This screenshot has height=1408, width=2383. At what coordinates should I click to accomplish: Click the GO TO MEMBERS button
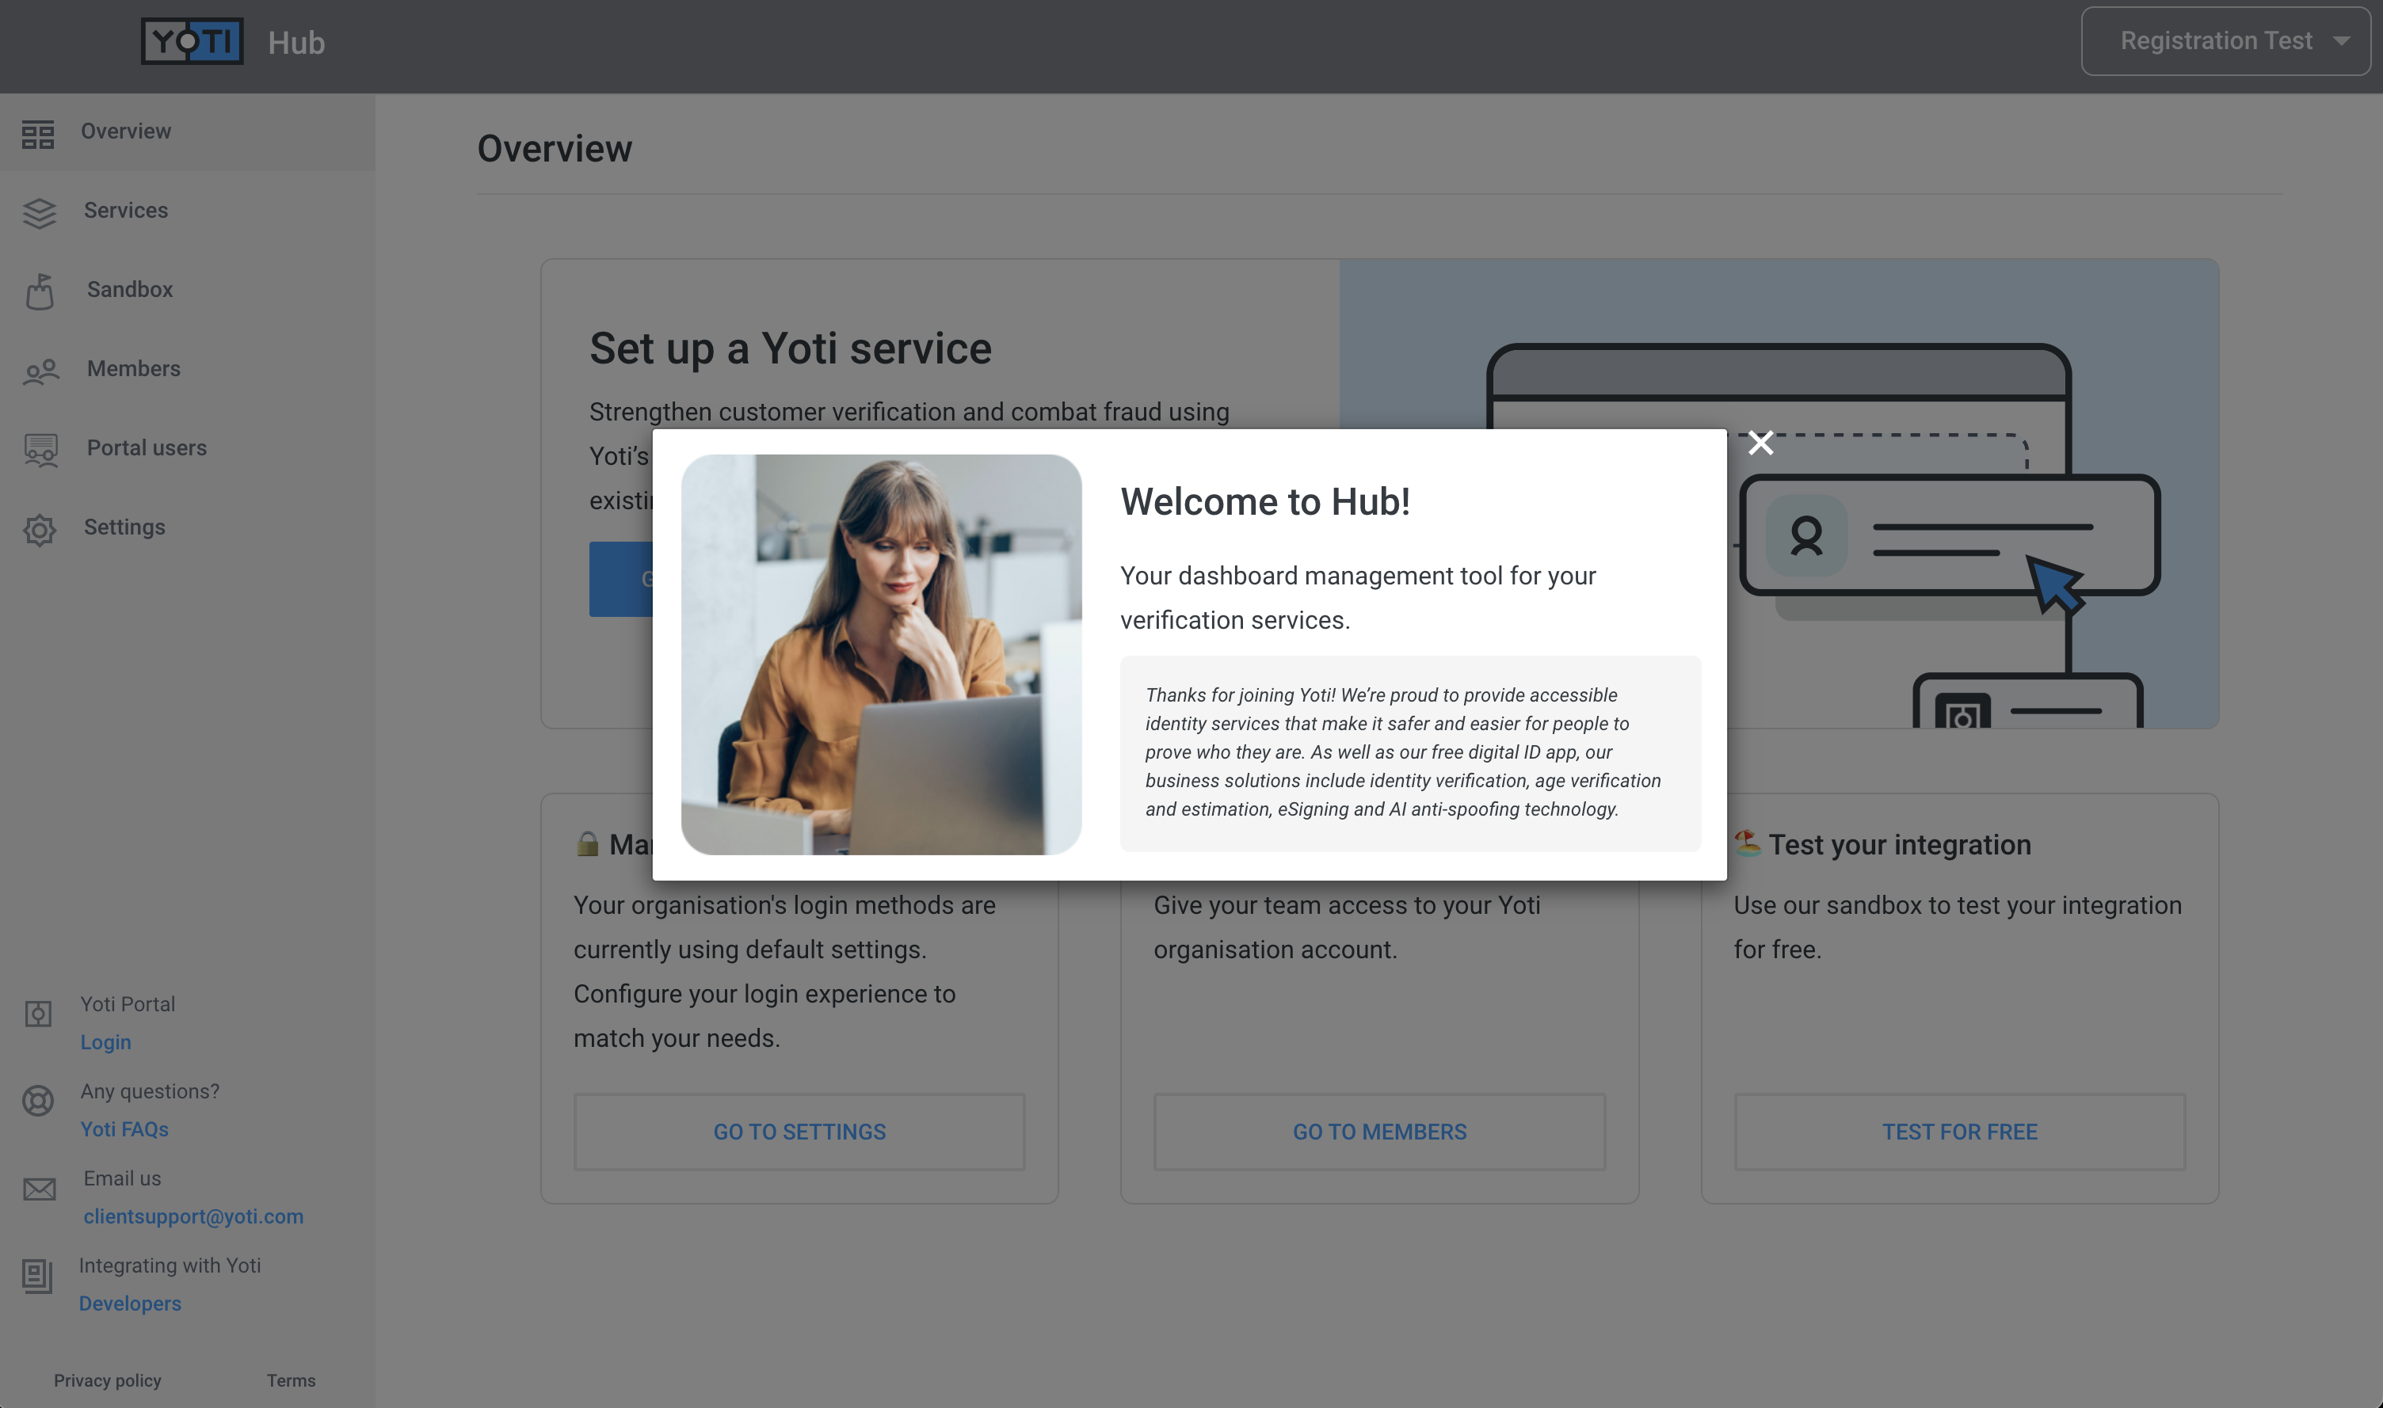(1379, 1132)
